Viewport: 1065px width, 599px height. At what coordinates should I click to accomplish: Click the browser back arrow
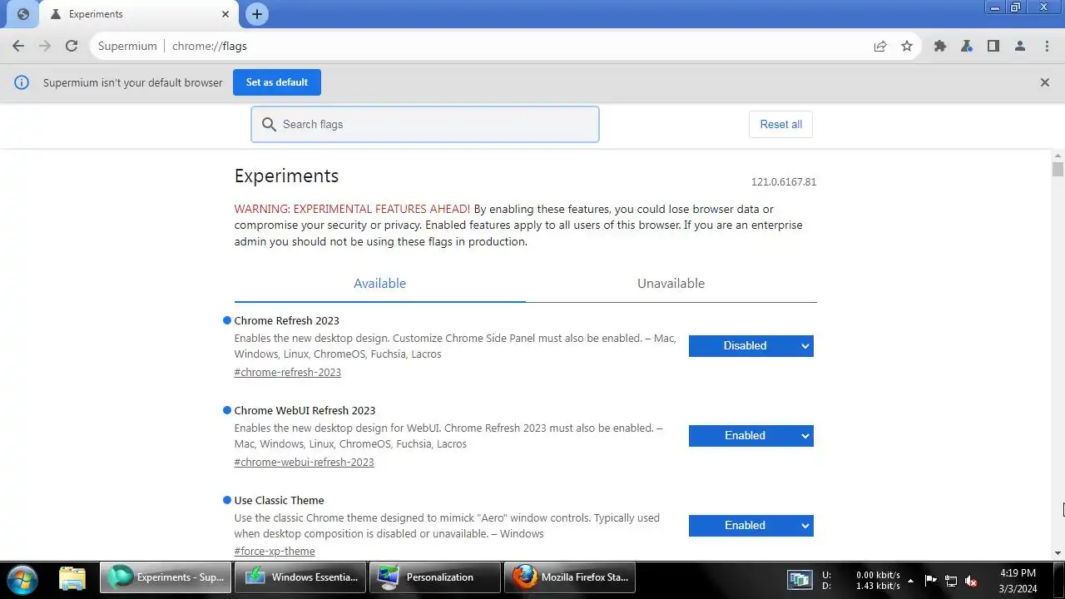click(18, 47)
